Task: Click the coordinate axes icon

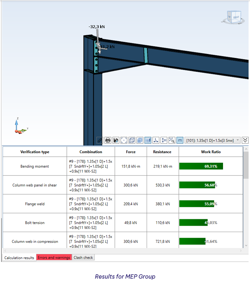Action: point(156,140)
